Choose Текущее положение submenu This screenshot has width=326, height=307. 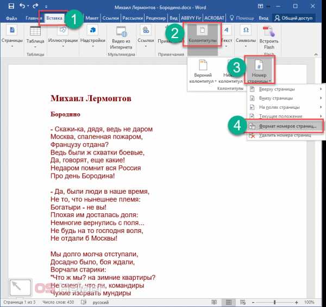point(285,116)
